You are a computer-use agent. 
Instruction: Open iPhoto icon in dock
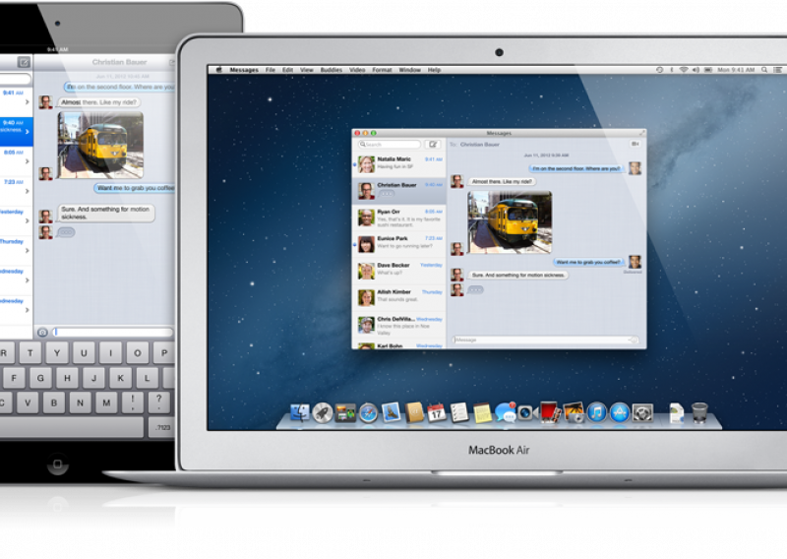click(574, 412)
